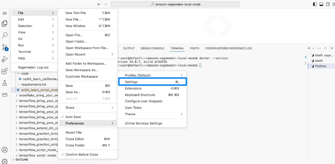Open Source Control with the 4 badge

[5, 47]
